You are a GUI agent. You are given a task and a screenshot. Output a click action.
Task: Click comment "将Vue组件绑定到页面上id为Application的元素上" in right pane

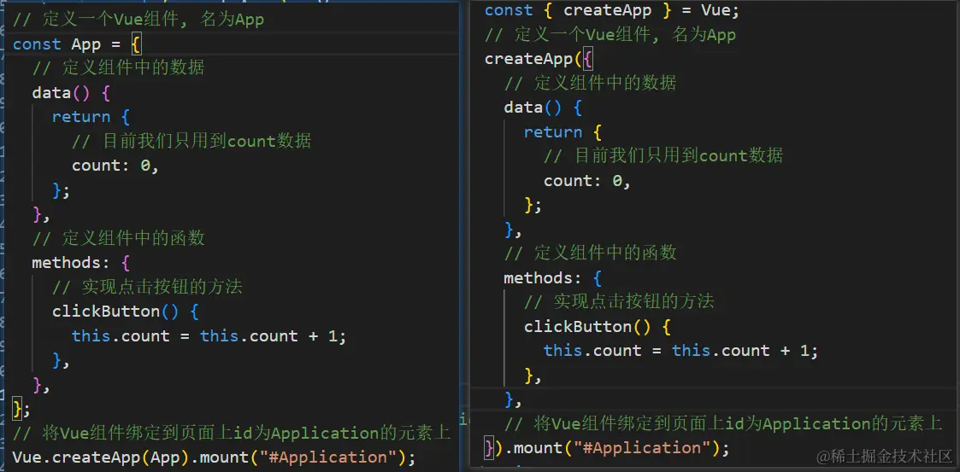coord(723,423)
